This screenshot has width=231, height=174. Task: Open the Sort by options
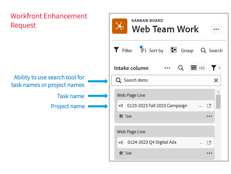coord(152,50)
